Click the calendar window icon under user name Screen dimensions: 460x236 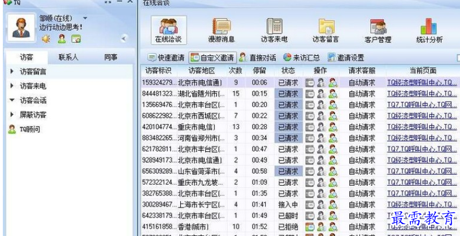[76, 39]
